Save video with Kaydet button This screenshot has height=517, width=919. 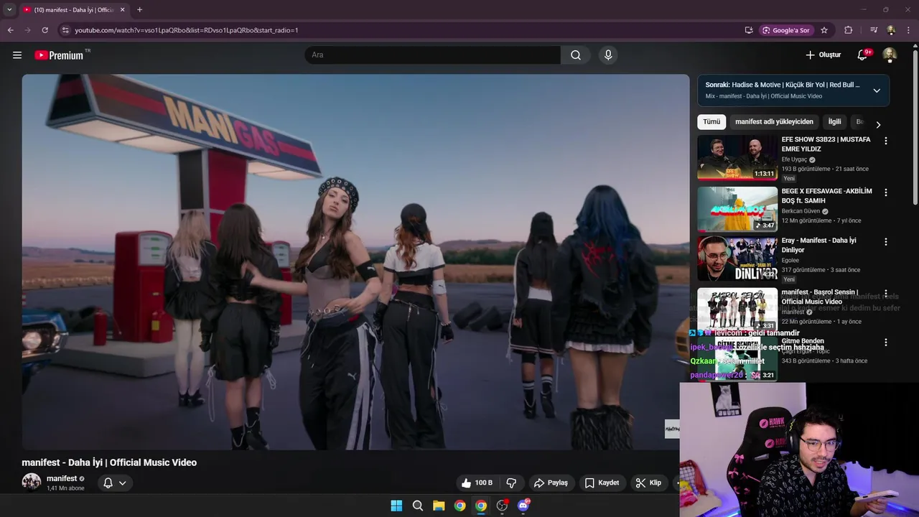[x=602, y=483]
